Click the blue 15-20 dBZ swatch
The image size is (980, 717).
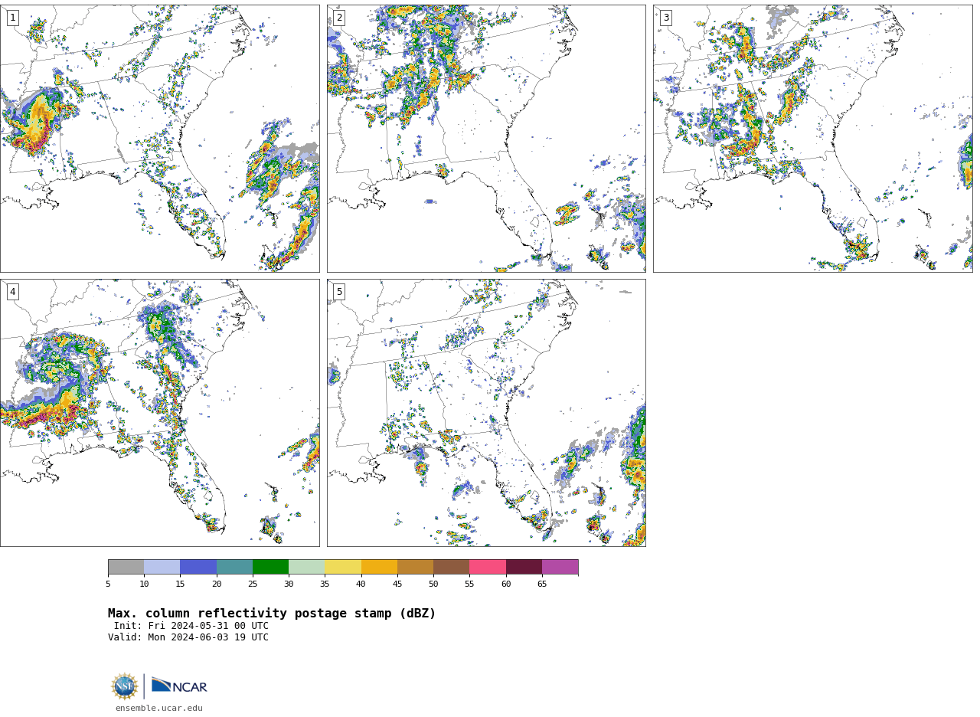pos(198,567)
